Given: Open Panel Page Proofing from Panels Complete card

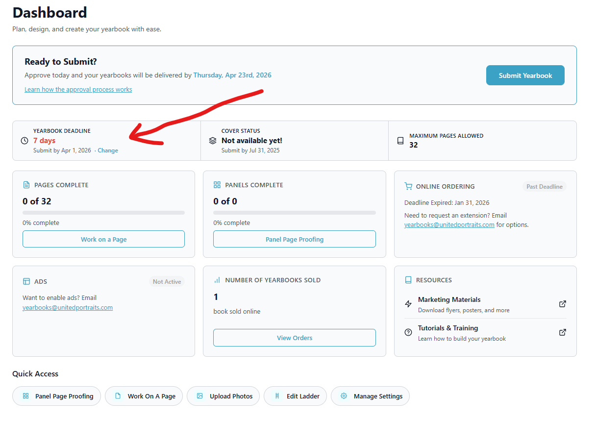Looking at the screenshot, I should (x=294, y=239).
